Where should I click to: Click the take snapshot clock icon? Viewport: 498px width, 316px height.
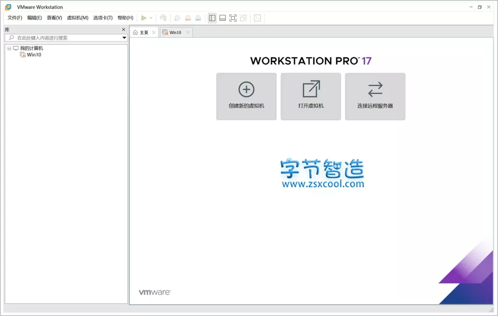(x=177, y=18)
